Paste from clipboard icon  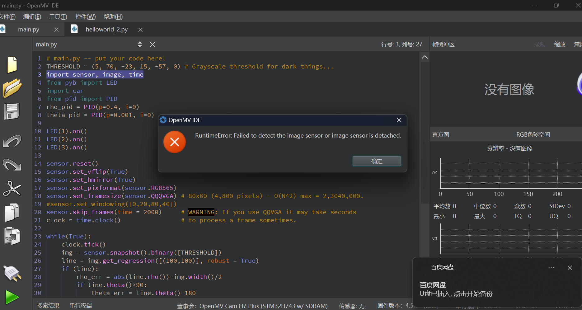click(12, 236)
